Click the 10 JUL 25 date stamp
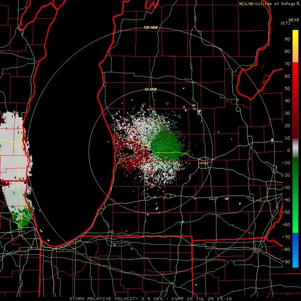Screen dimensions: 301x301 (x=200, y=299)
